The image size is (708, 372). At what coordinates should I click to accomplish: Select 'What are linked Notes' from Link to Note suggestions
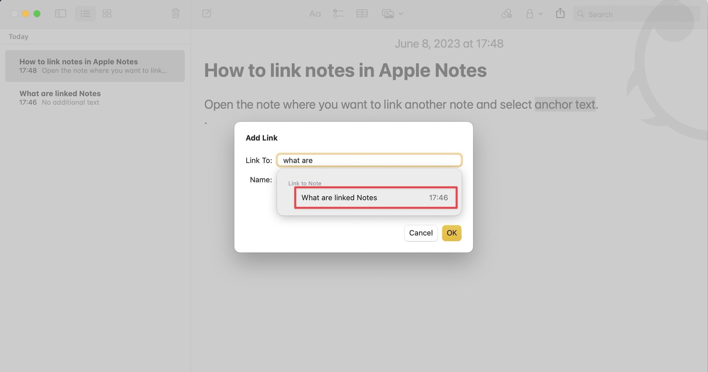pyautogui.click(x=375, y=198)
